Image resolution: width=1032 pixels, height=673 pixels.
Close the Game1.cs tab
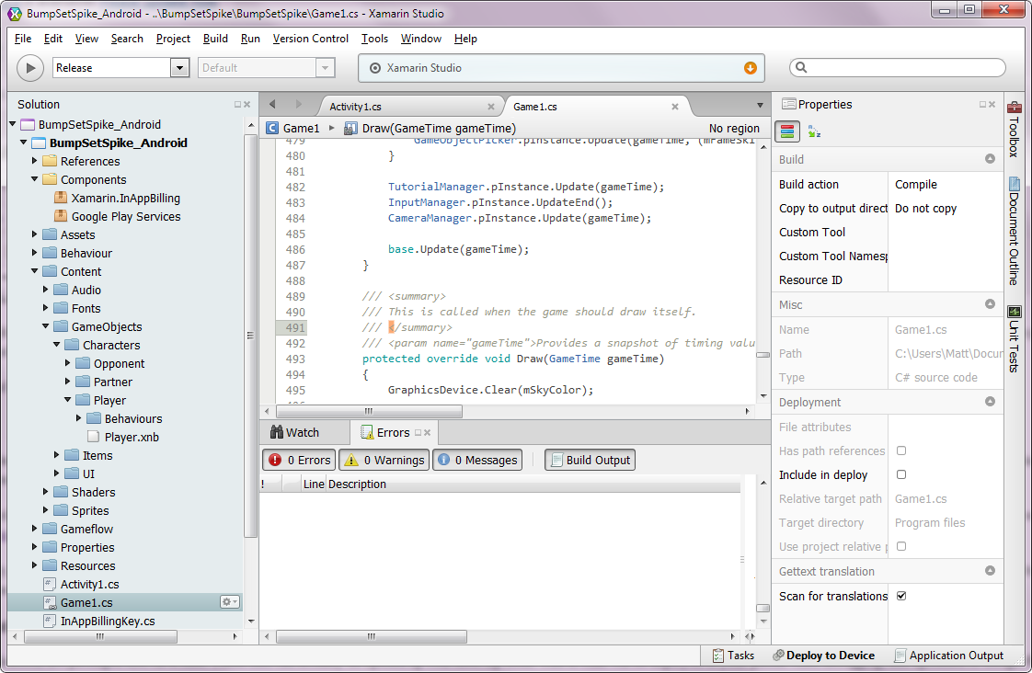(674, 107)
